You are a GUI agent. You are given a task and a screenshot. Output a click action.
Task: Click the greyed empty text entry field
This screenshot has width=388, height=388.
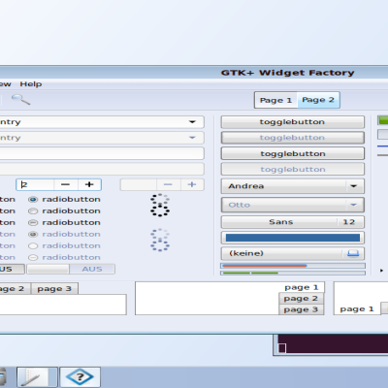click(102, 169)
